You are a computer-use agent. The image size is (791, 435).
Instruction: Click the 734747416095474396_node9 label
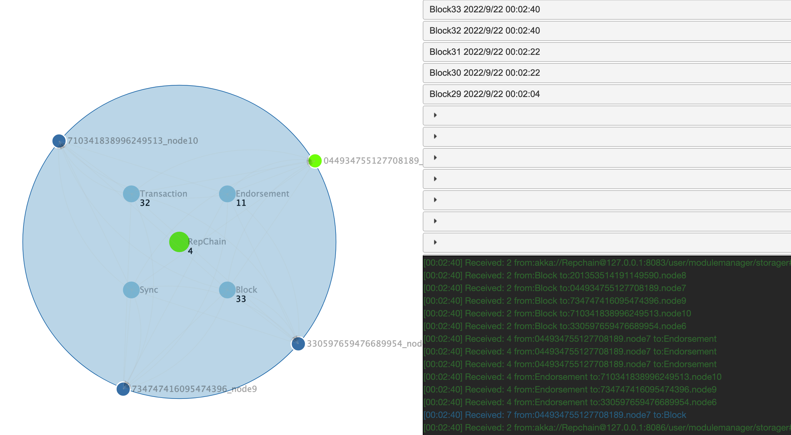click(x=194, y=389)
